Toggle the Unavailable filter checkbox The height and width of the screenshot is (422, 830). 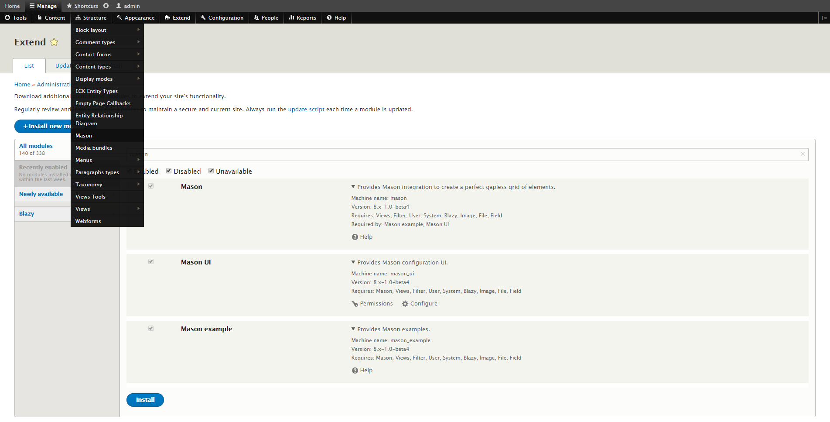(211, 171)
